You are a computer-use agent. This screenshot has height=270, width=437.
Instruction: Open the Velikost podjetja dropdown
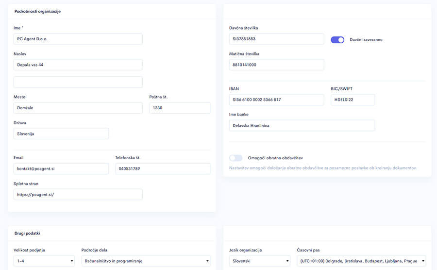[x=44, y=261]
